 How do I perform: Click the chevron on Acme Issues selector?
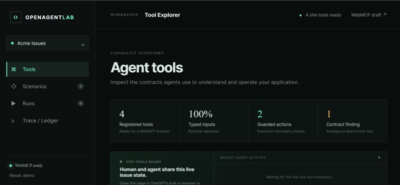pyautogui.click(x=83, y=45)
